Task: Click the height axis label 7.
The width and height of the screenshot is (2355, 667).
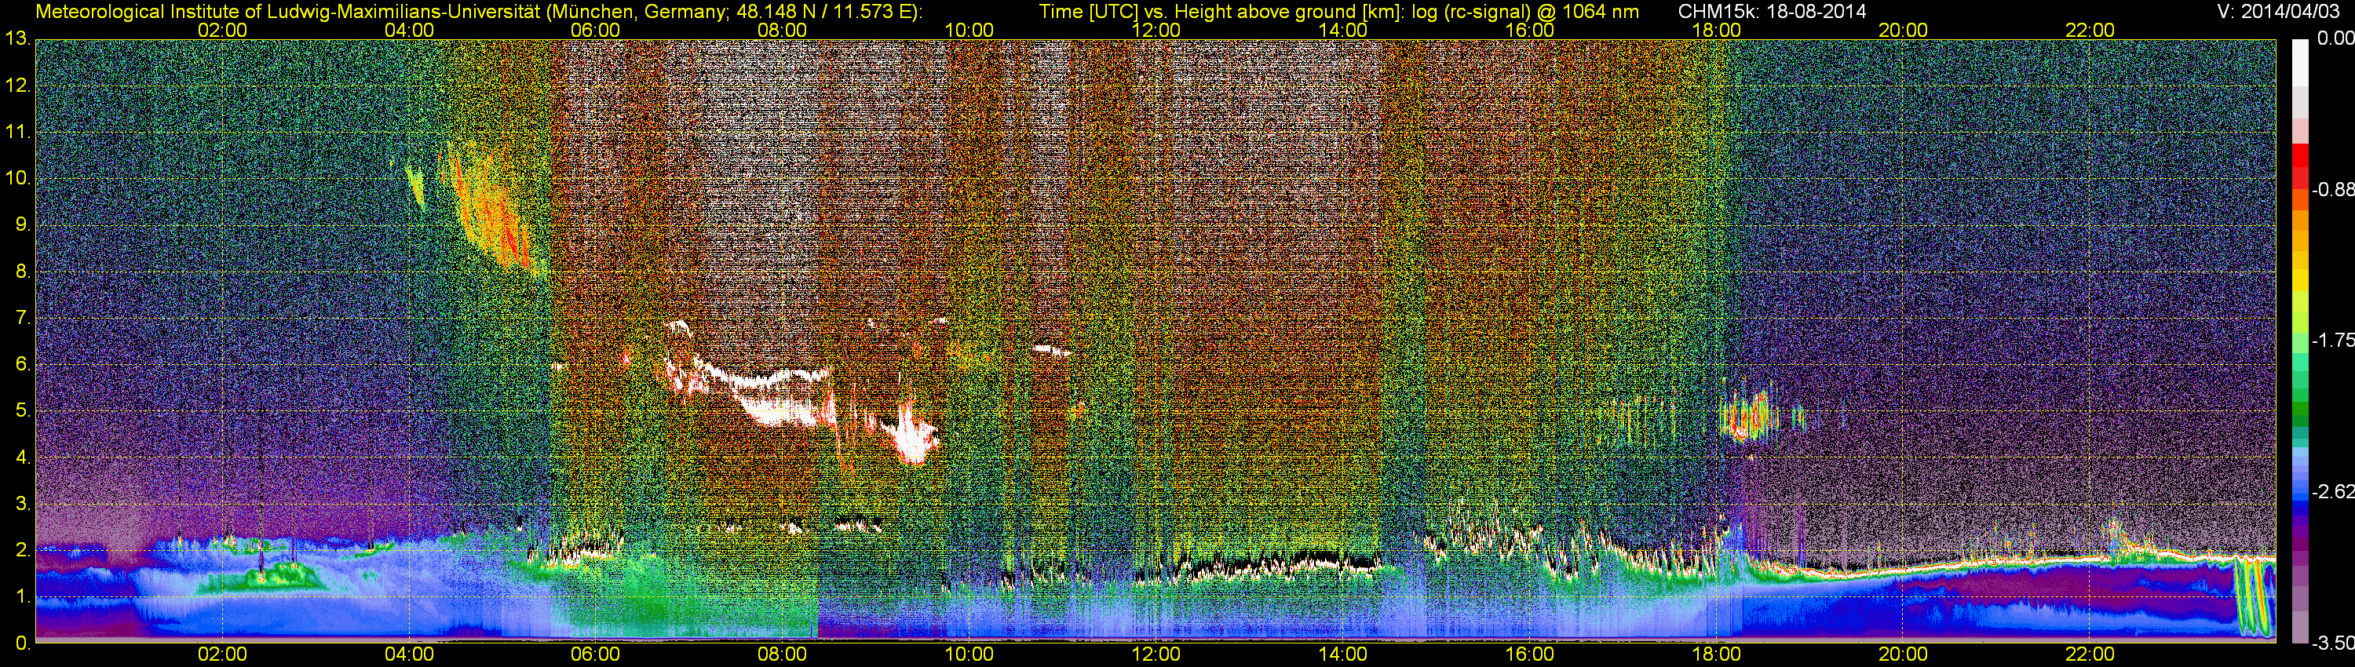Action: [23, 318]
